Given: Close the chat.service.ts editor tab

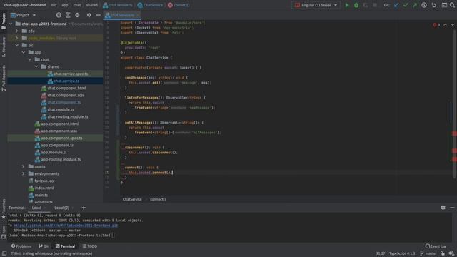Looking at the screenshot, I should [x=138, y=15].
